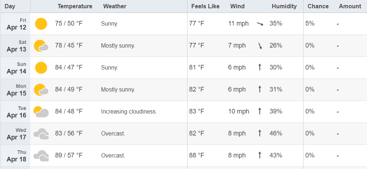367x169 pixels.
Task: Click the overcast cloud icon for Wed Apr 17
Action: [41, 134]
